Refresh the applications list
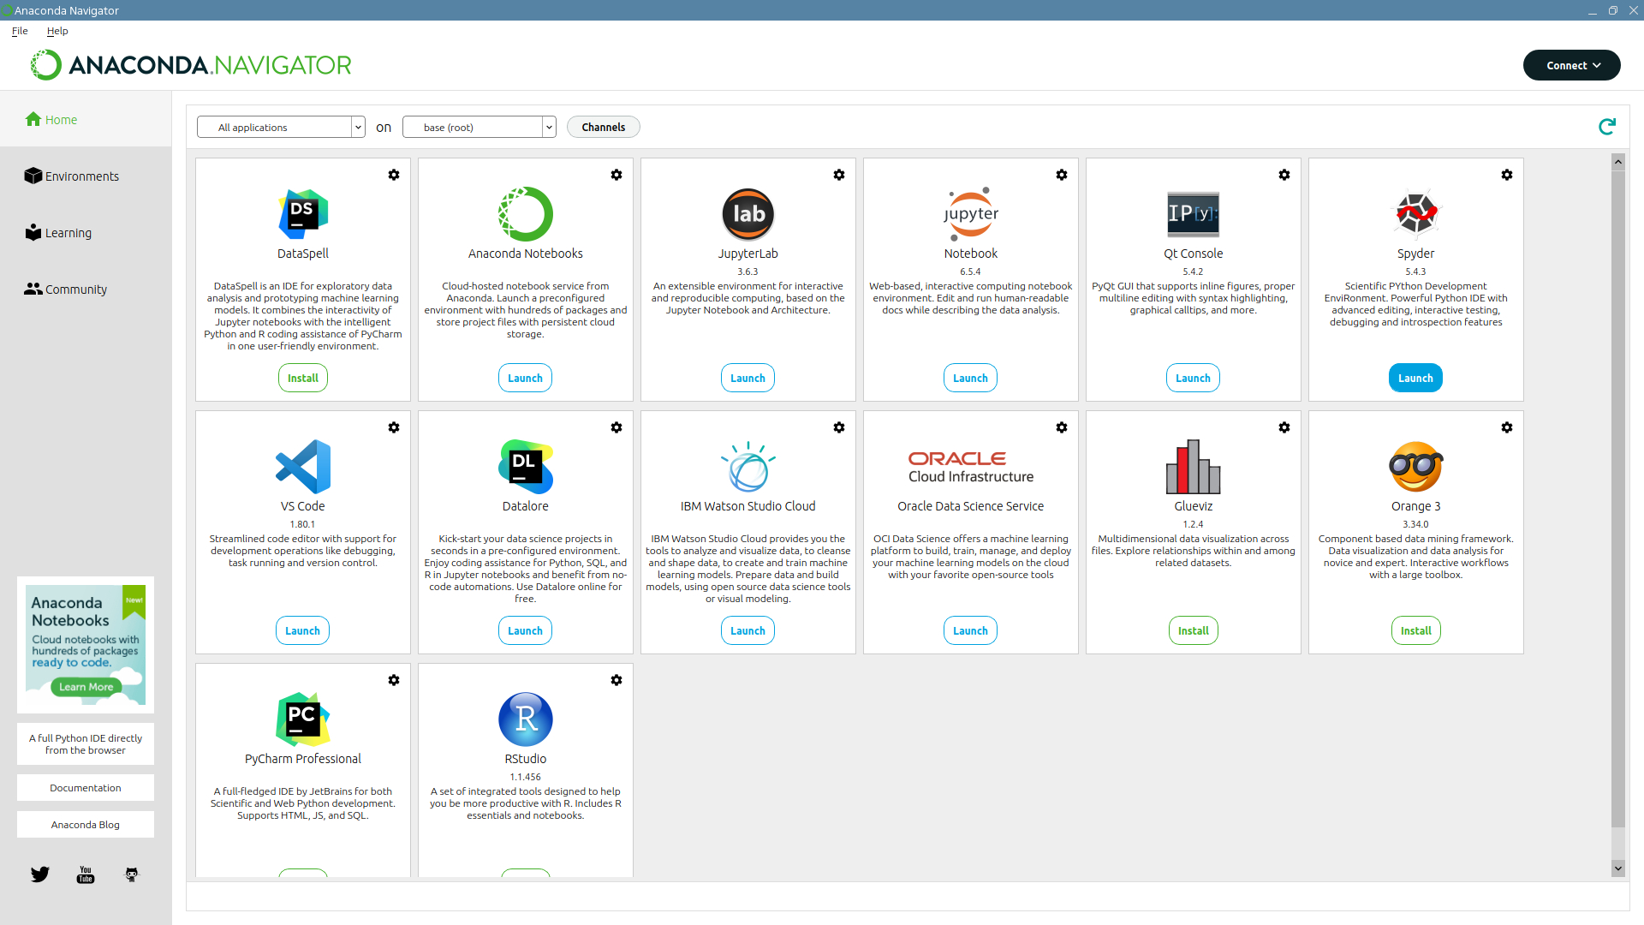This screenshot has width=1644, height=925. tap(1607, 127)
